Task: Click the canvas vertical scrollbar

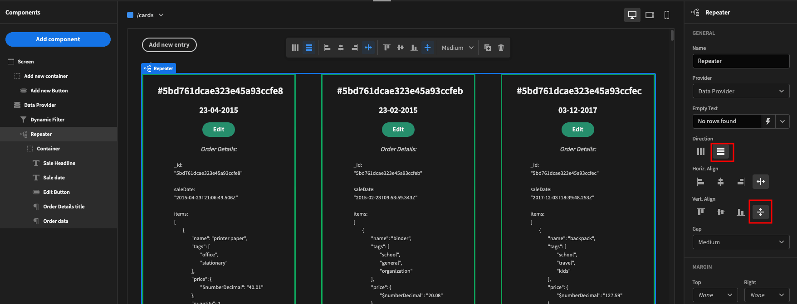Action: (672, 35)
